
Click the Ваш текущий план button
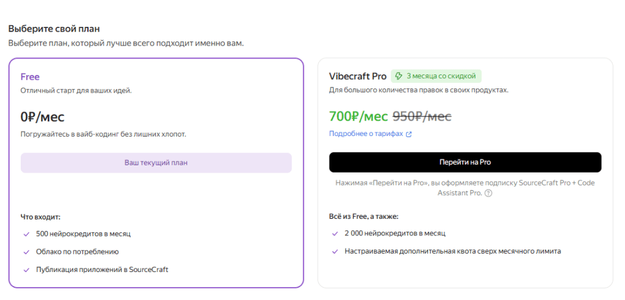pos(156,163)
